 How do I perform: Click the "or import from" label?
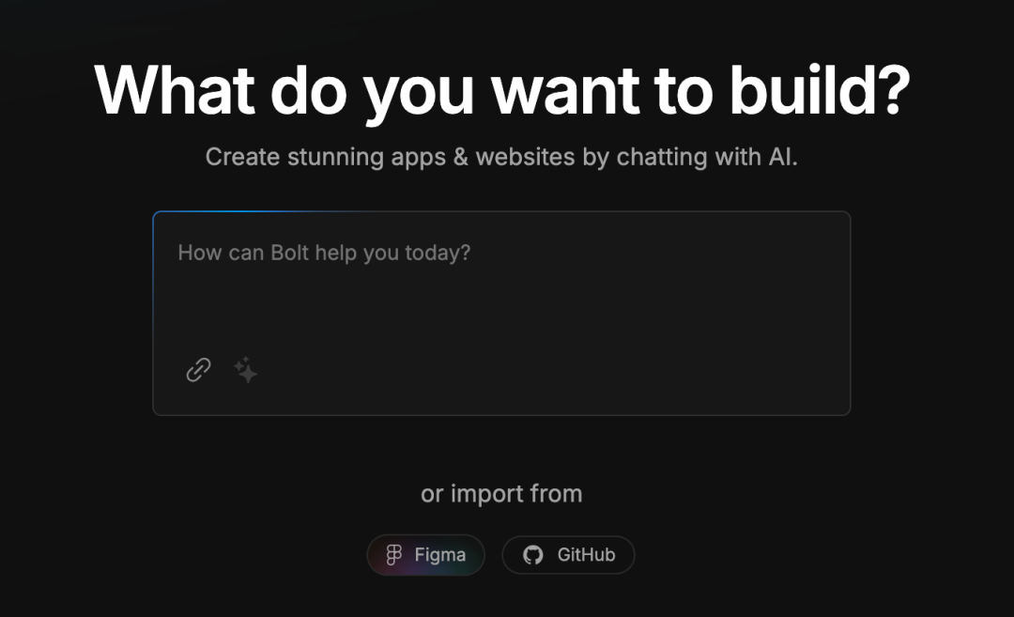[501, 494]
